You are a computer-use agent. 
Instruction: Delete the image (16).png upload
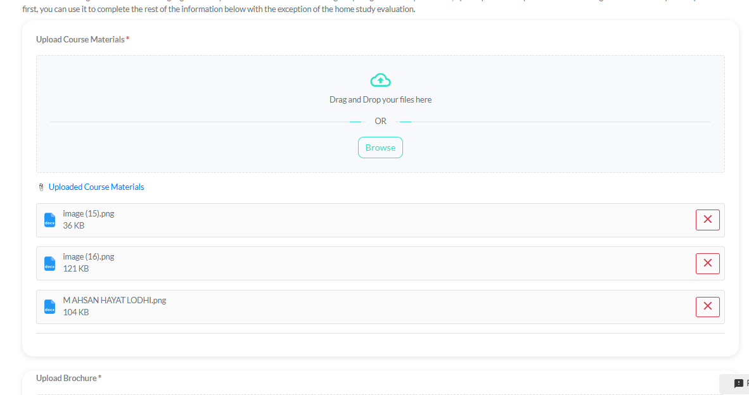pos(707,263)
